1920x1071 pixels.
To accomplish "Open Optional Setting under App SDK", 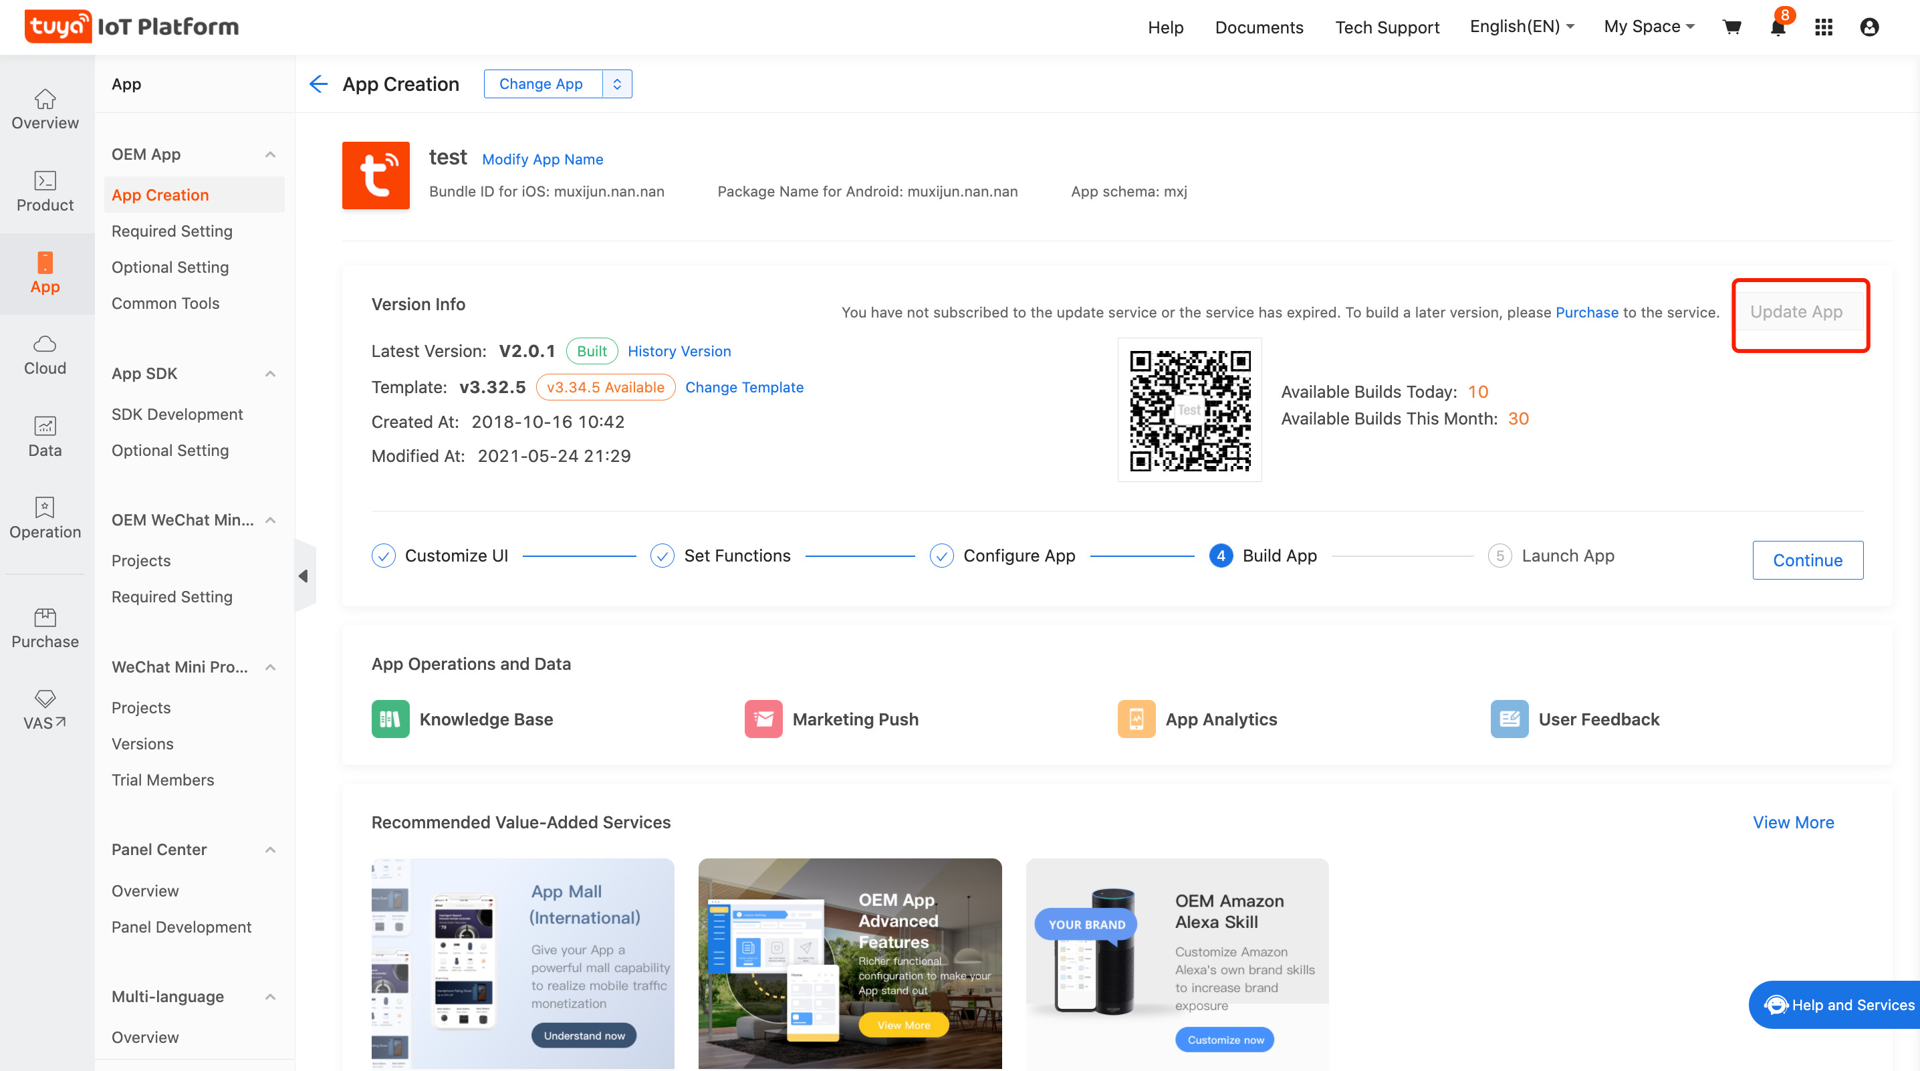I will pyautogui.click(x=170, y=450).
